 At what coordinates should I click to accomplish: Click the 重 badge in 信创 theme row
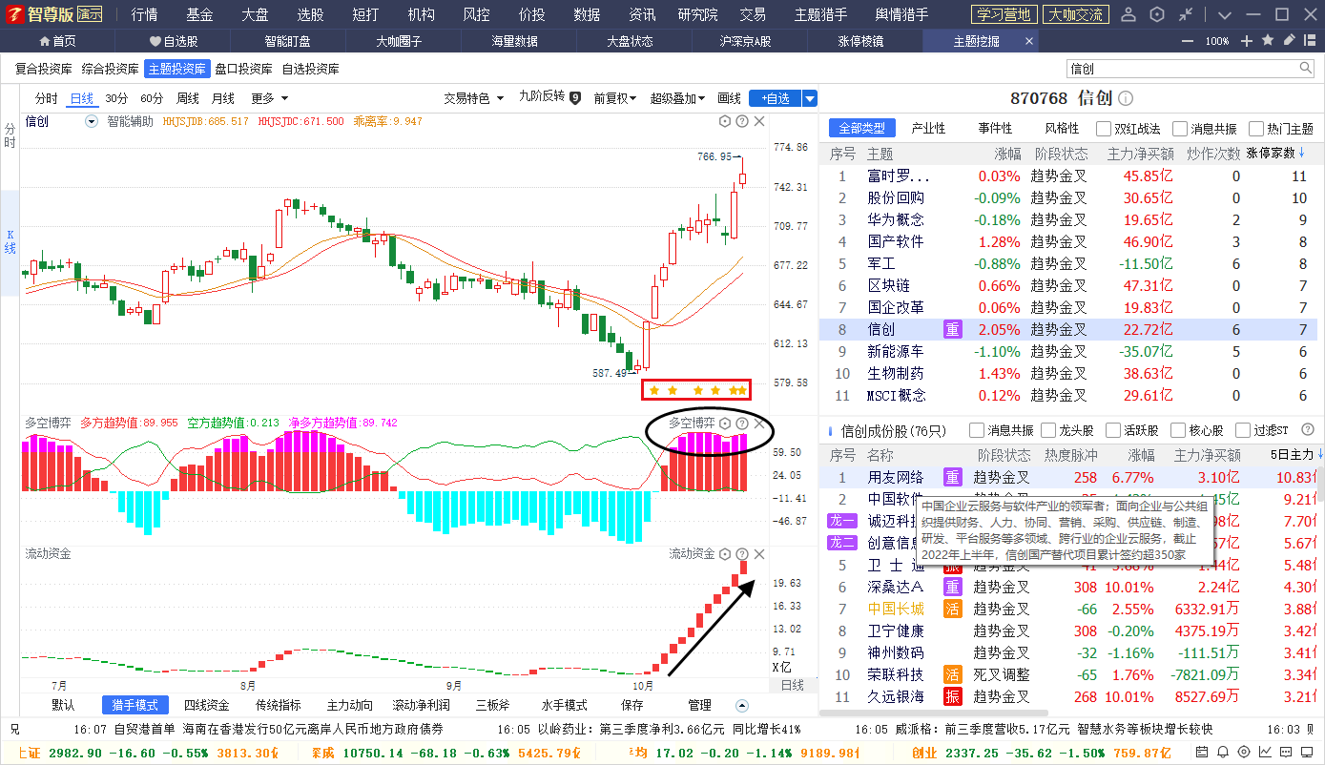coord(953,329)
